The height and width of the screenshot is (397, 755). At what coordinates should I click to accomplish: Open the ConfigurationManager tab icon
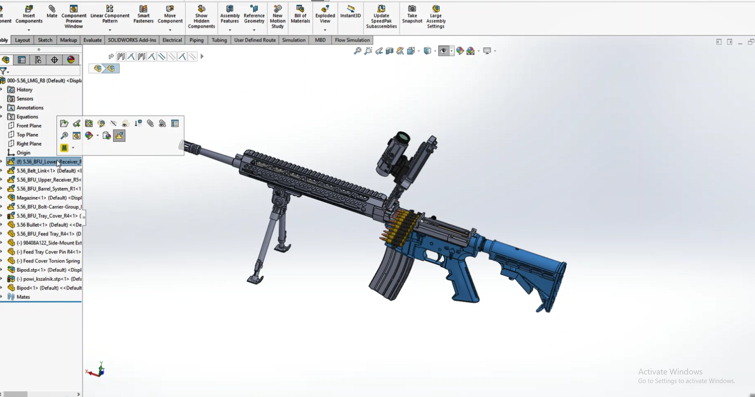(38, 60)
